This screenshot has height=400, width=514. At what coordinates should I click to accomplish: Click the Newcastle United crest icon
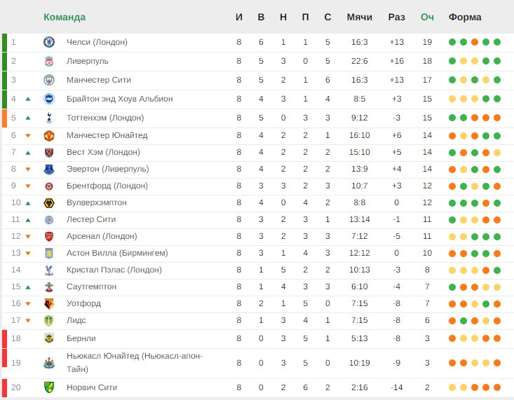coord(49,363)
